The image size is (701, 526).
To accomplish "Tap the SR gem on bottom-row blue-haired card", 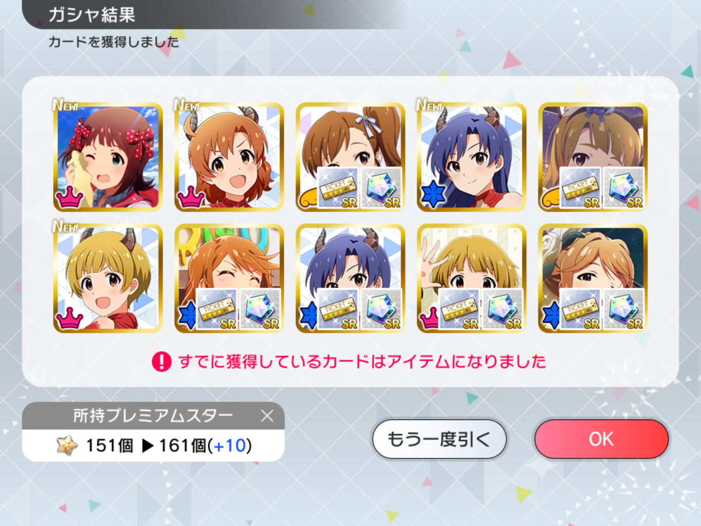I will point(381,309).
